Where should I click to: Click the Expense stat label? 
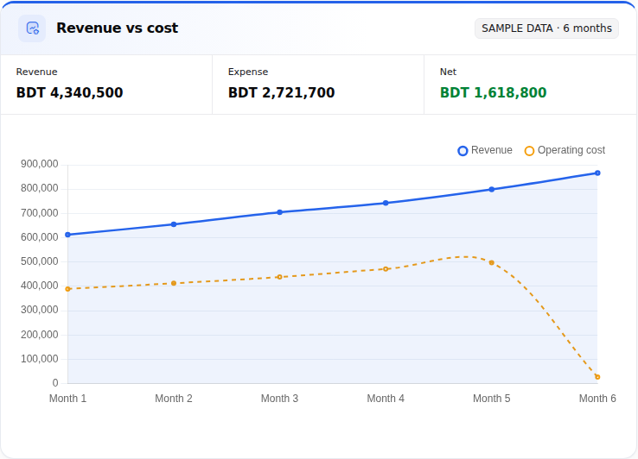[x=248, y=72]
